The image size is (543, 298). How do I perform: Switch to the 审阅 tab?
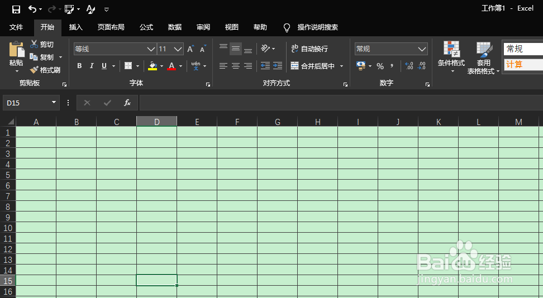(203, 27)
